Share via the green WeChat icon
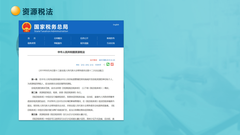The height and width of the screenshot is (135, 240). pos(108,64)
